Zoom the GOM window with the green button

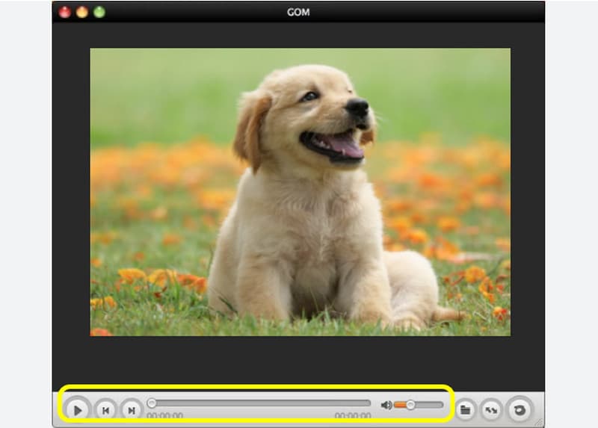tap(99, 12)
